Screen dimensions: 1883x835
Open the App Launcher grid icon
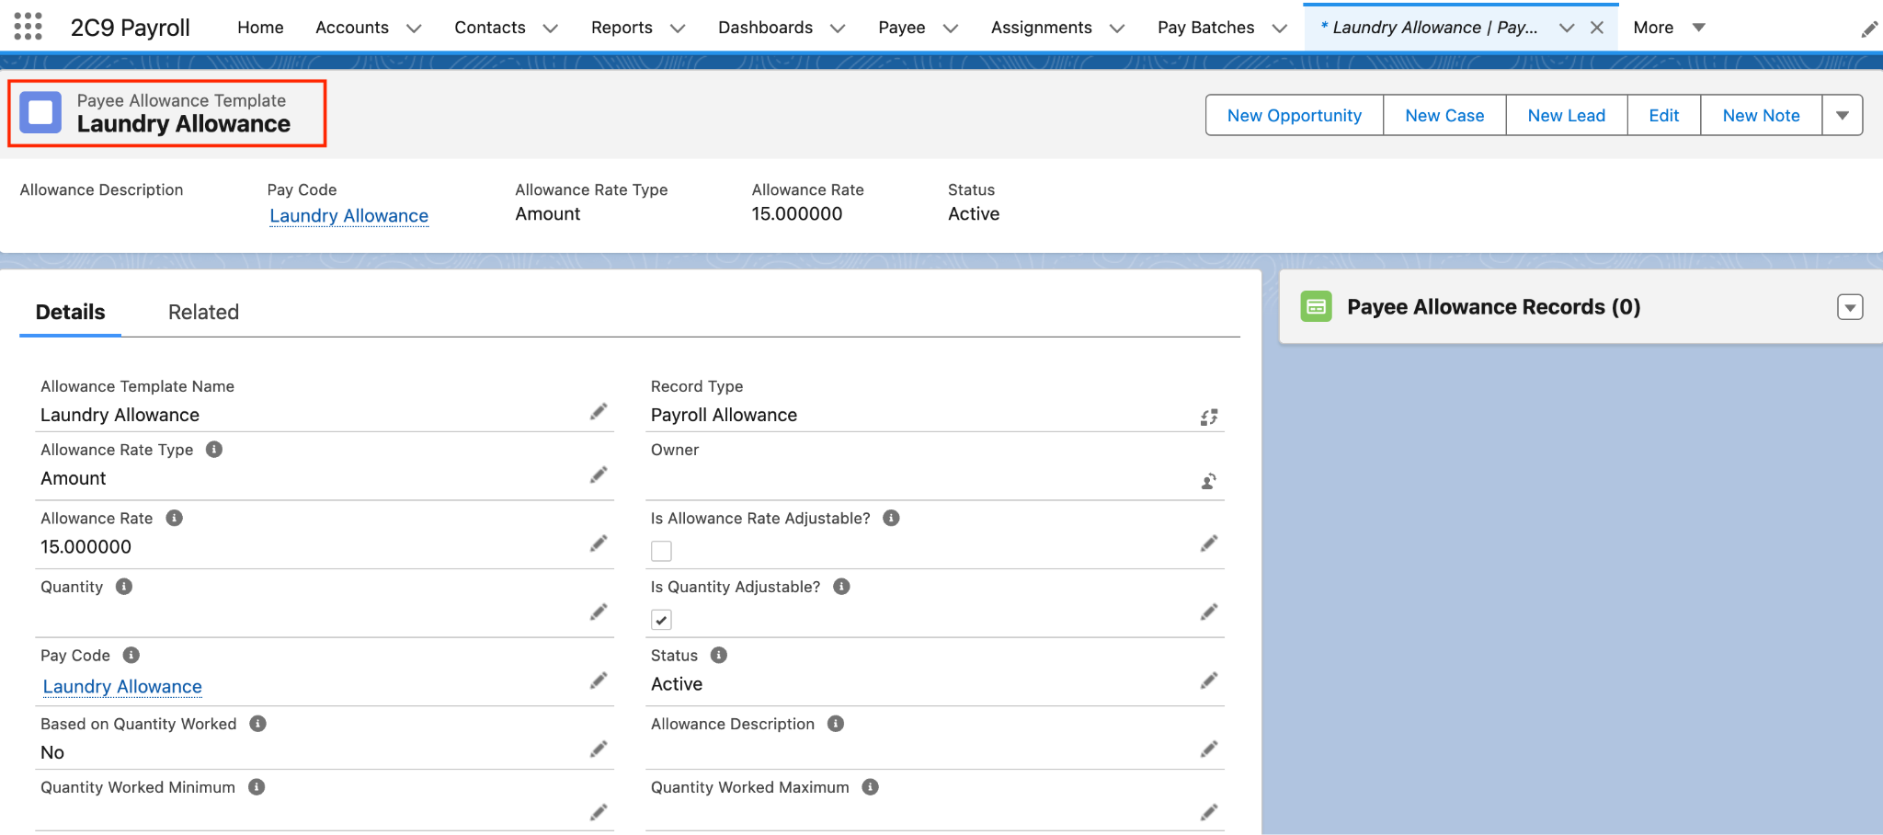(x=29, y=27)
